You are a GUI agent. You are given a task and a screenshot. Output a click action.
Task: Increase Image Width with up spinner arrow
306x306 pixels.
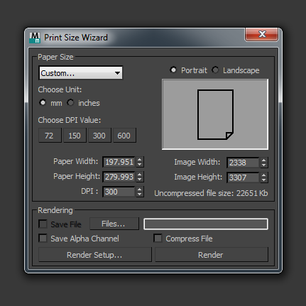click(x=263, y=160)
